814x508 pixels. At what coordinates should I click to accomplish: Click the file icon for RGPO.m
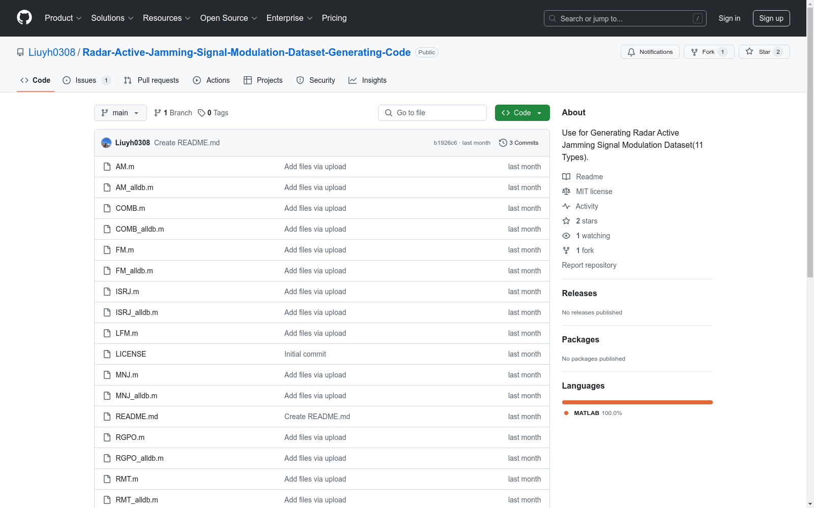[x=107, y=437]
